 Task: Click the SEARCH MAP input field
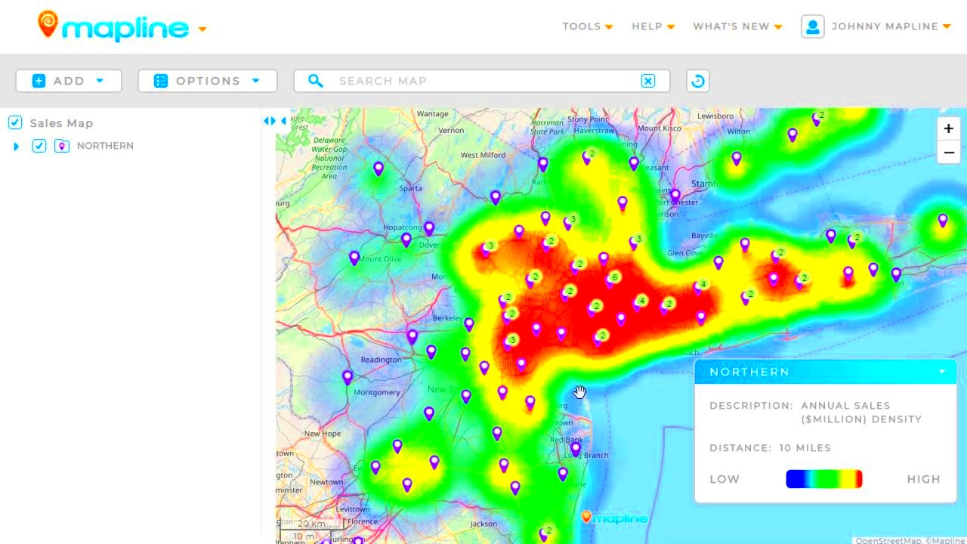(483, 81)
